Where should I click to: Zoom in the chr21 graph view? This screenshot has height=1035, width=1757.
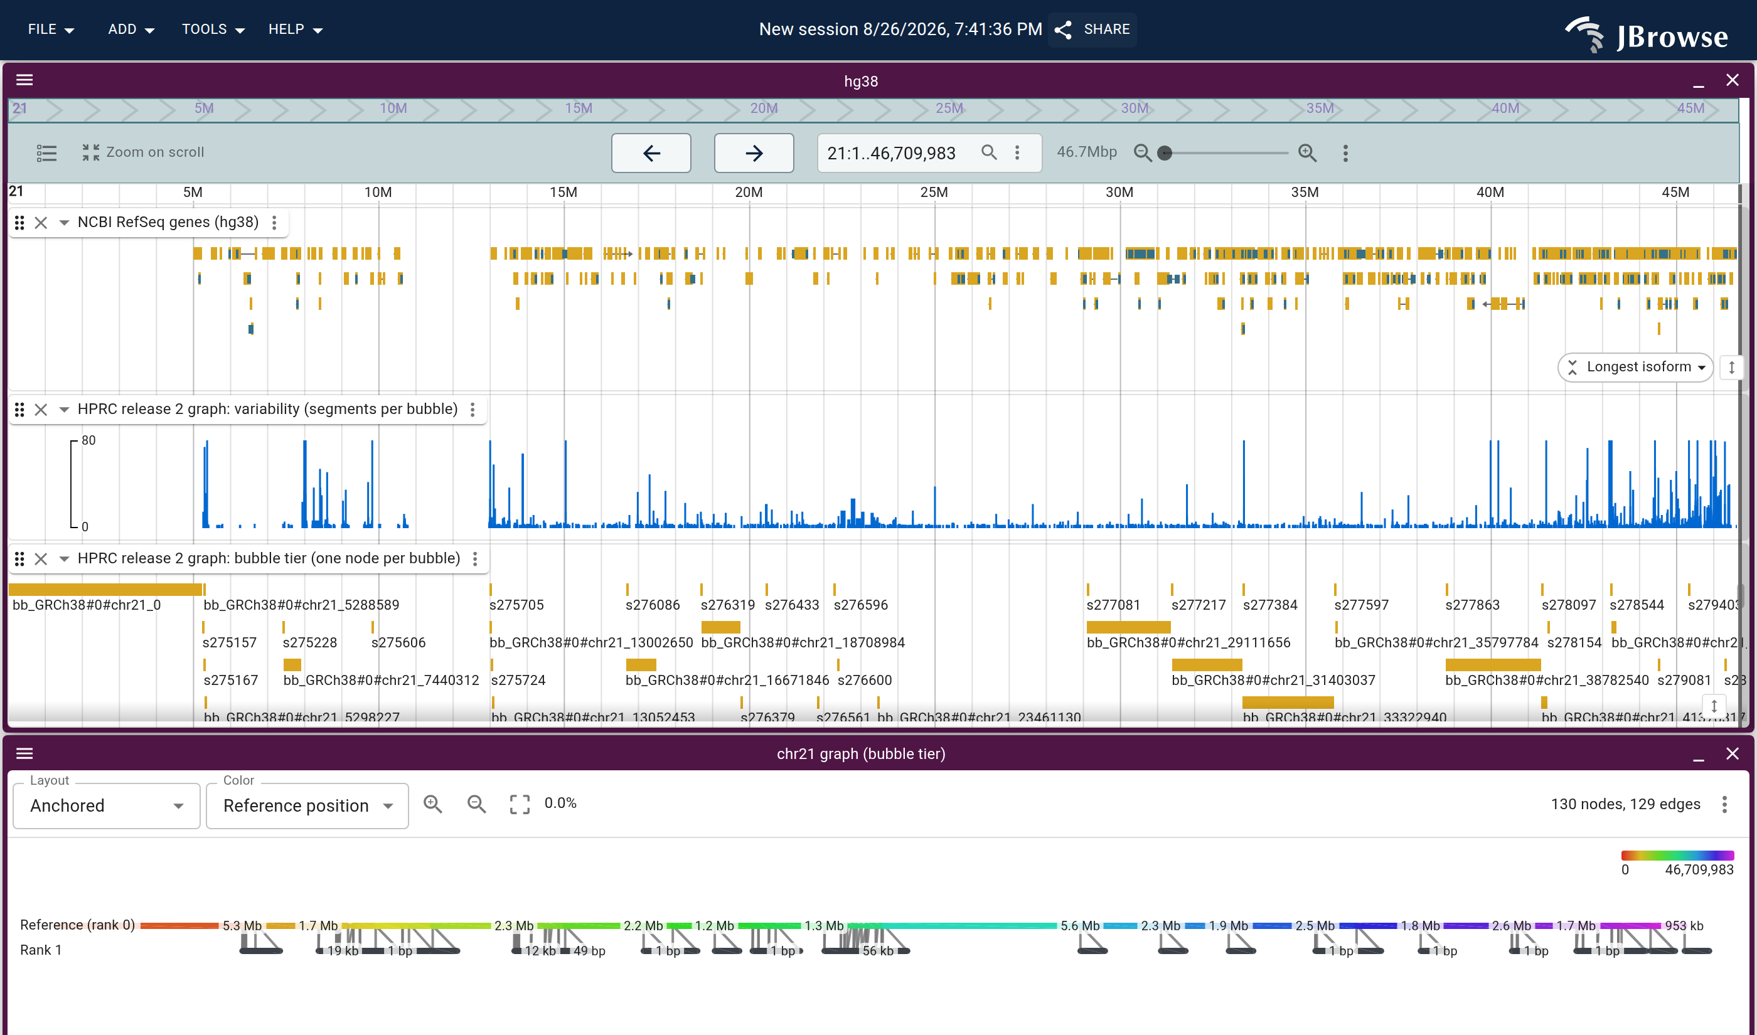[x=433, y=804]
